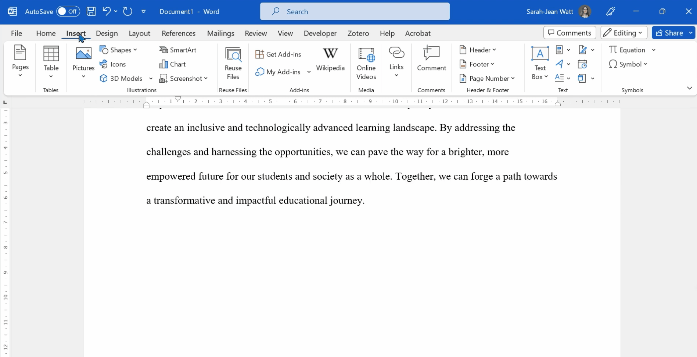
Task: Open the Help tab
Action: tap(387, 33)
